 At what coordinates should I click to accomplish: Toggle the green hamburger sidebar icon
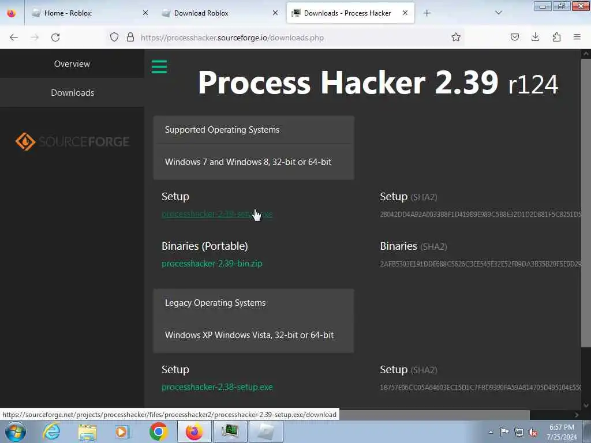click(159, 67)
